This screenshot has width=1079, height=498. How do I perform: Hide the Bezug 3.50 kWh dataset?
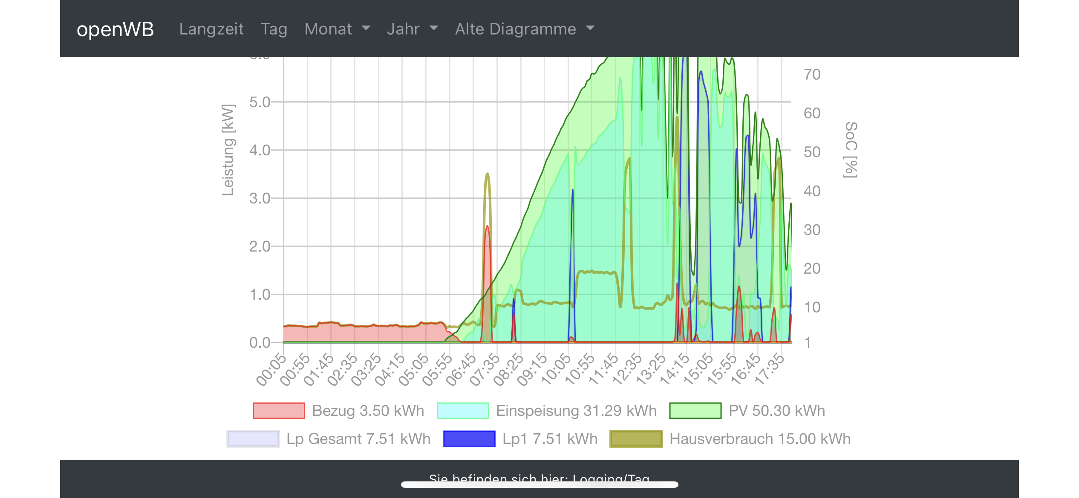pos(368,411)
